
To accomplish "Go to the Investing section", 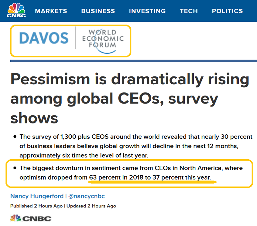I will point(147,11).
